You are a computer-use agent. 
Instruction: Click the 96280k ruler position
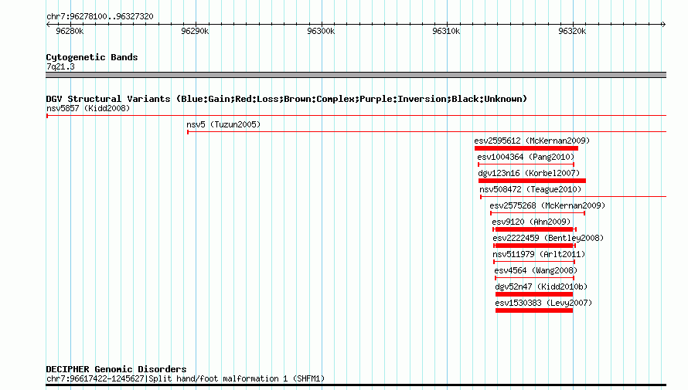pyautogui.click(x=70, y=31)
